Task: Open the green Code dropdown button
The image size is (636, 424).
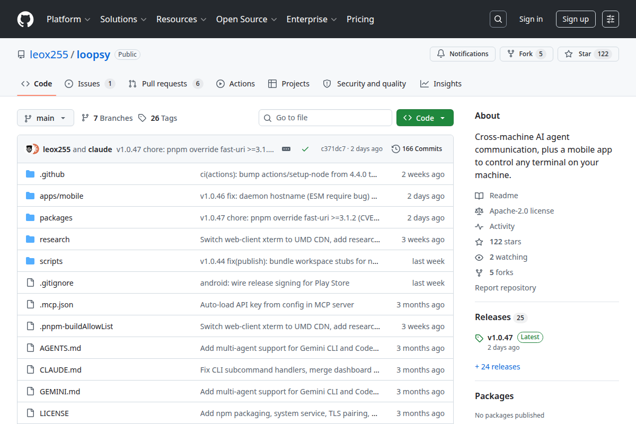Action: pyautogui.click(x=425, y=118)
